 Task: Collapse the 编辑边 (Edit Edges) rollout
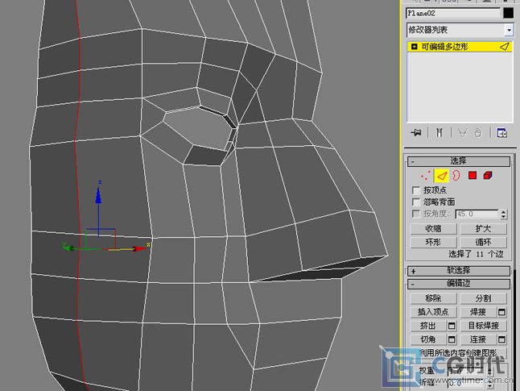coord(459,285)
